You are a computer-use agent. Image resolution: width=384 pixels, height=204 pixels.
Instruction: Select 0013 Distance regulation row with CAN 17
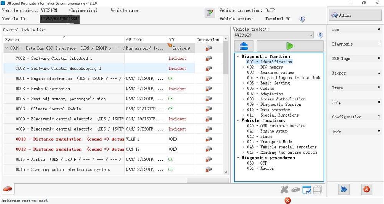tap(113, 149)
